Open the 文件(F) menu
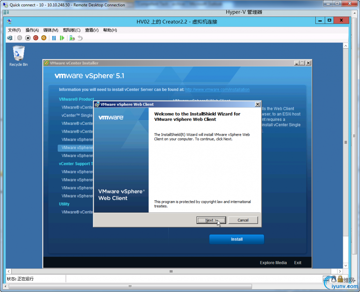Screen dimensions: 360x292 point(14,30)
